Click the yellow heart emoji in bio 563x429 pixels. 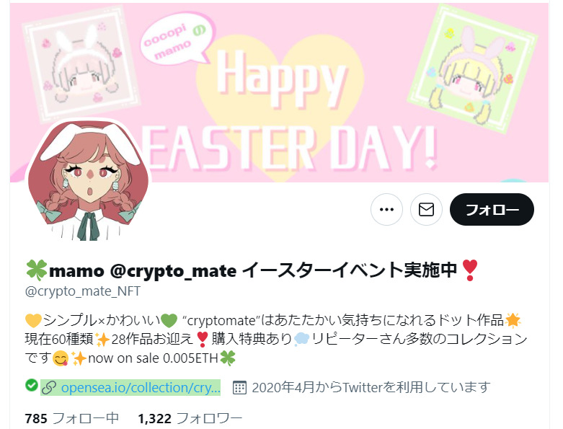(x=33, y=321)
